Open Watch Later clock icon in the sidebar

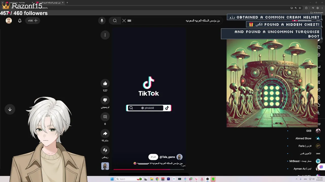[319, 97]
